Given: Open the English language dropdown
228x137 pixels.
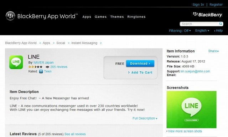Looking at the screenshot, I should coord(202,31).
